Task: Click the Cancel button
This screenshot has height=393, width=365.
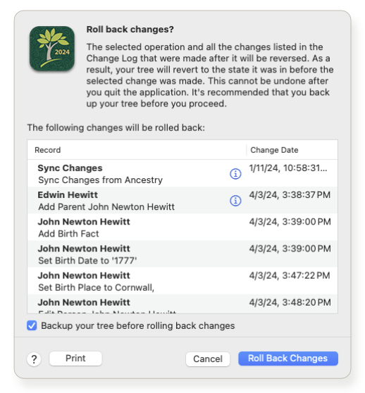Action: (x=208, y=359)
